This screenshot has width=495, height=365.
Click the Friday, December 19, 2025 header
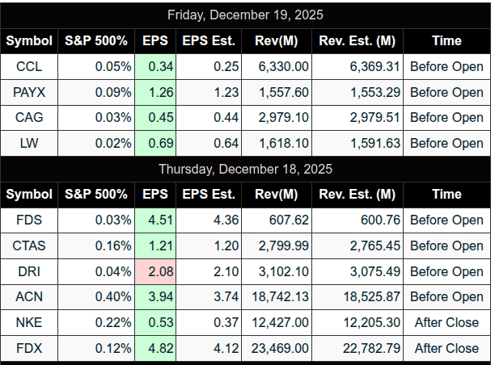(245, 15)
